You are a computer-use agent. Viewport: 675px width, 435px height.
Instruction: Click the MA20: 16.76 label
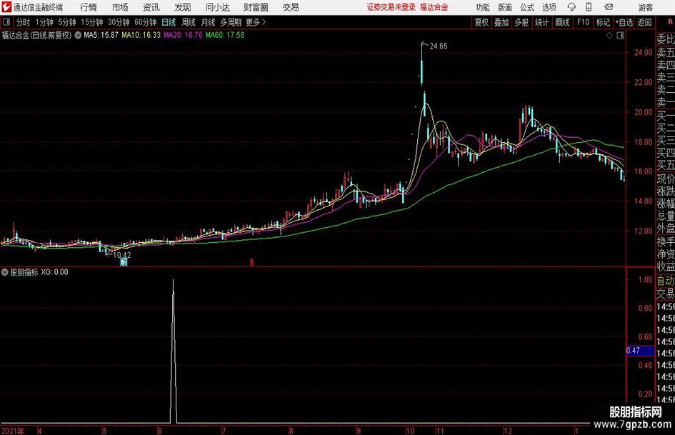point(183,35)
